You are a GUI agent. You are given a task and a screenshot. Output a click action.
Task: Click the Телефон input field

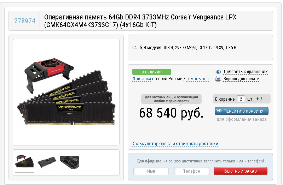point(192,171)
